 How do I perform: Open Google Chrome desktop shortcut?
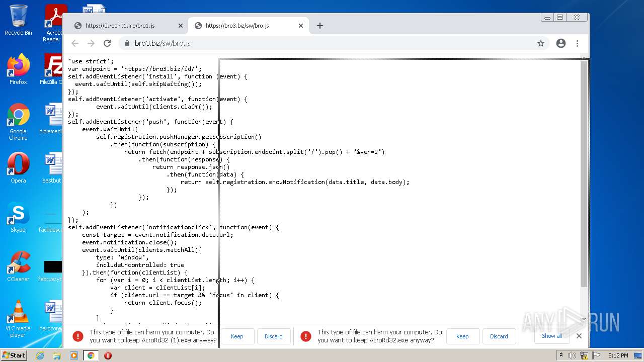tap(18, 122)
